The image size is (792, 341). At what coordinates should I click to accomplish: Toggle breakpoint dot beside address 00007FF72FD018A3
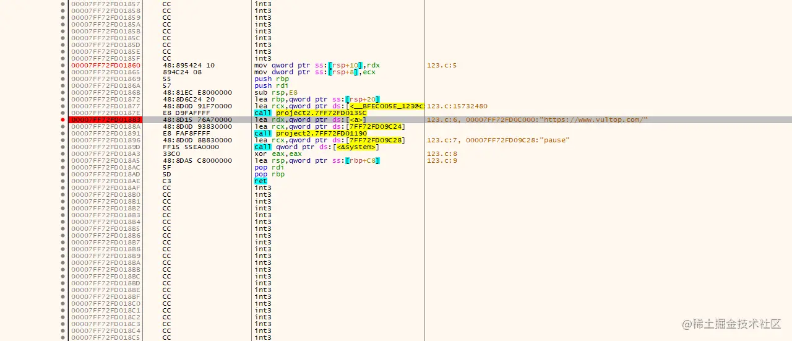63,153
